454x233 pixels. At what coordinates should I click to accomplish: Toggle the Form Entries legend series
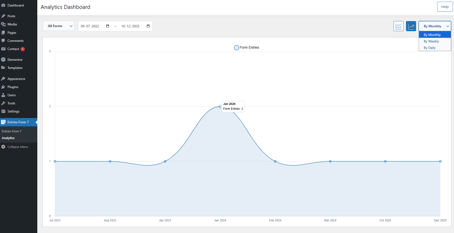point(246,48)
